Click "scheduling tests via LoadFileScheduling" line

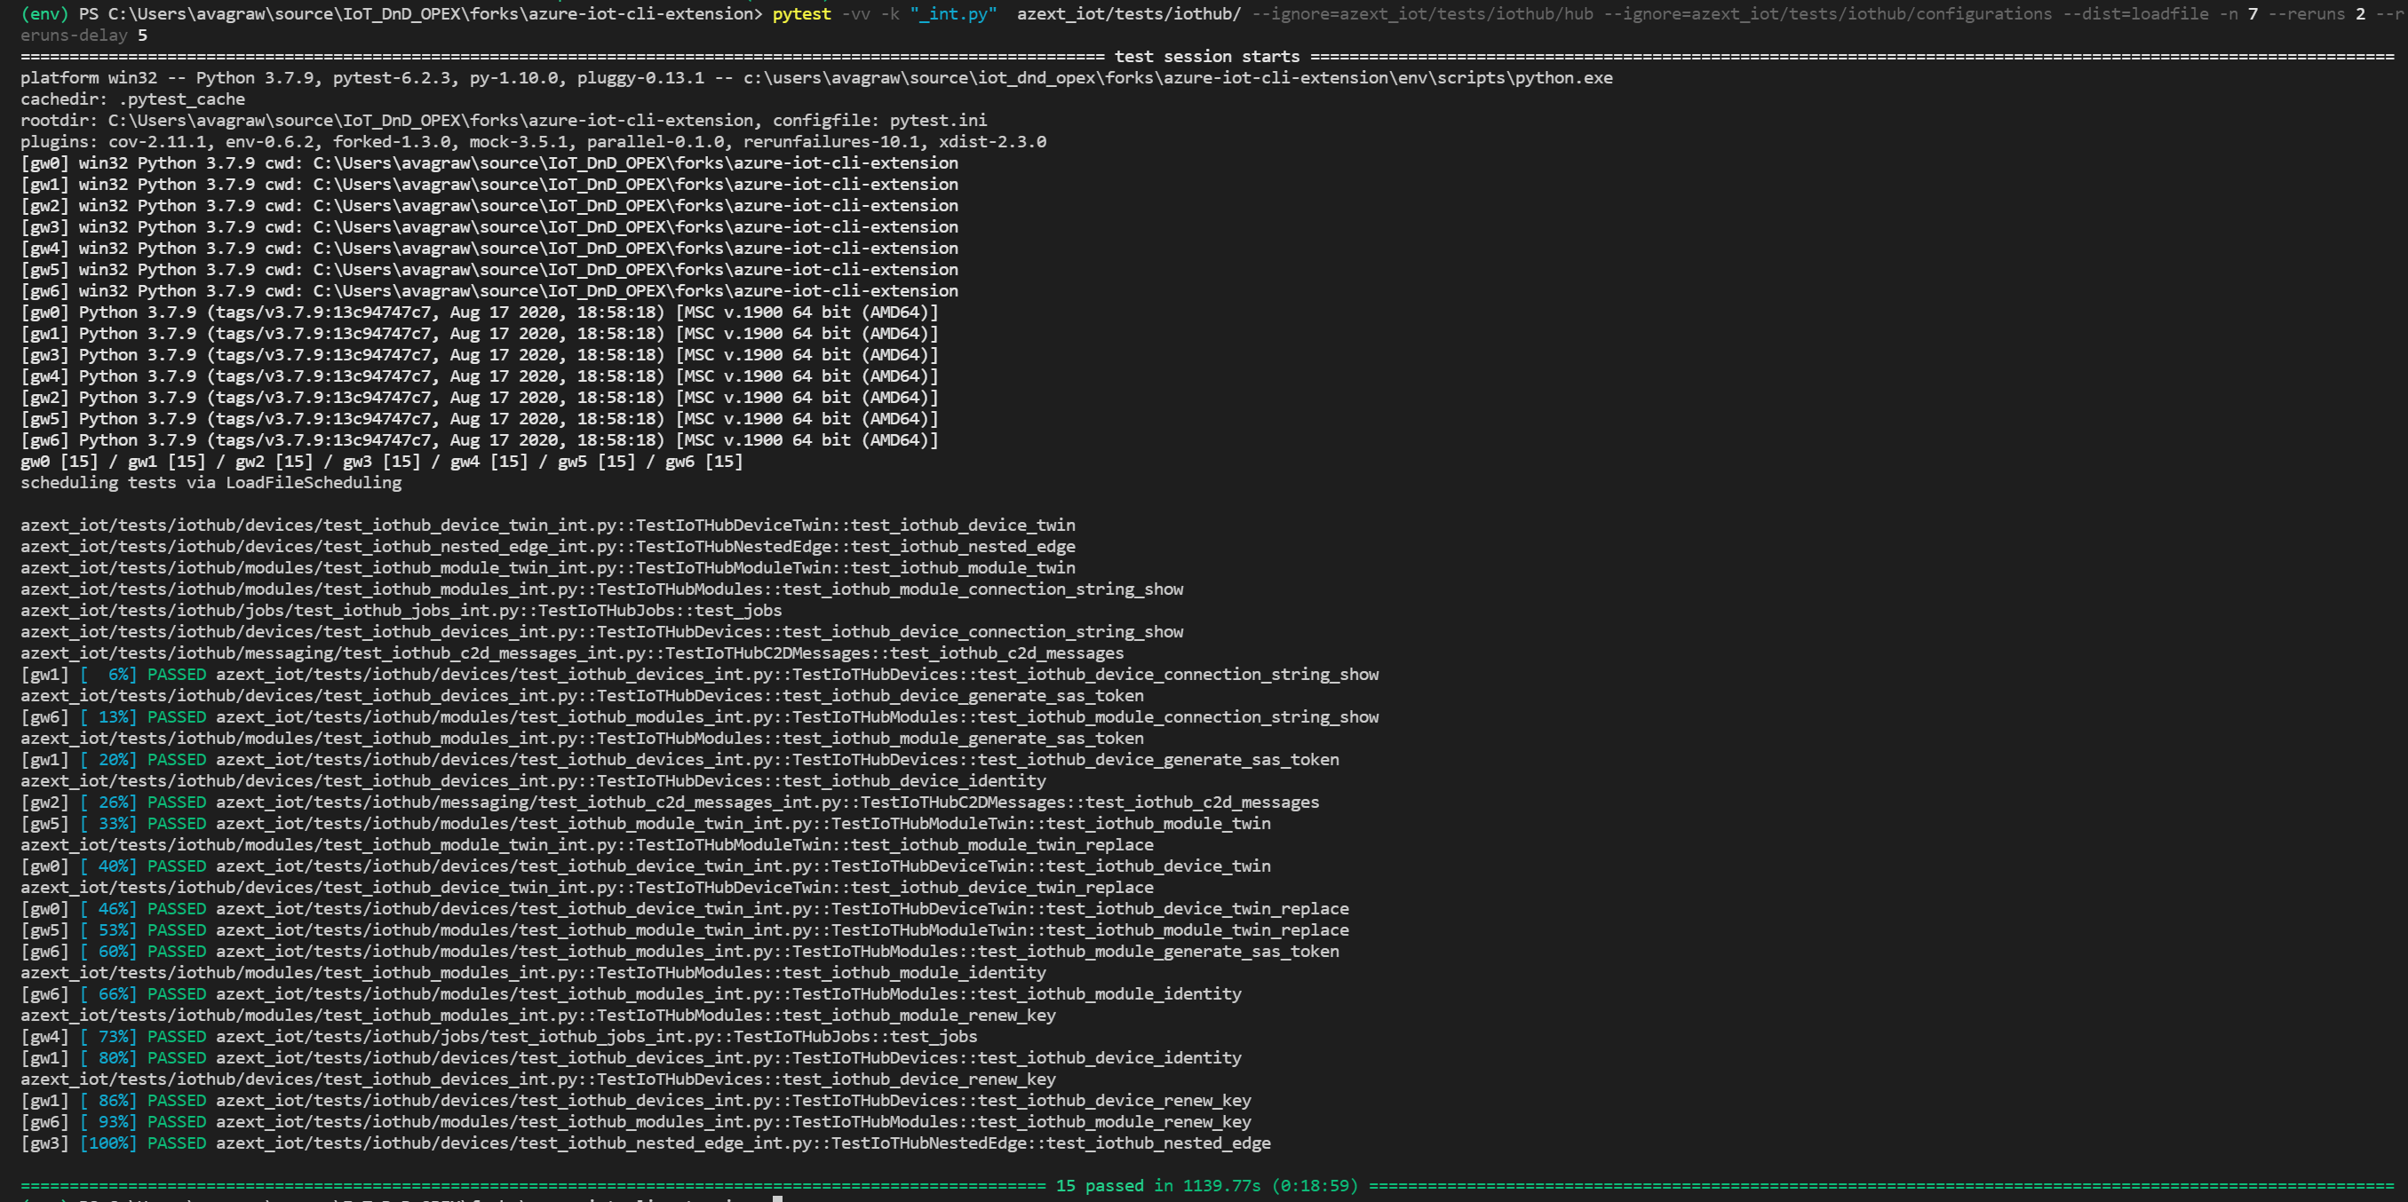[211, 483]
